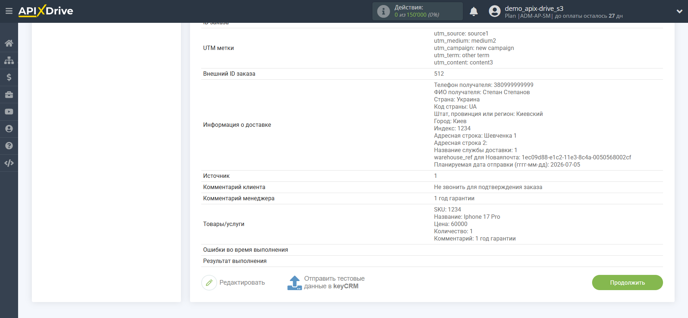
Task: Open the hamburger menu icon
Action: coord(9,11)
